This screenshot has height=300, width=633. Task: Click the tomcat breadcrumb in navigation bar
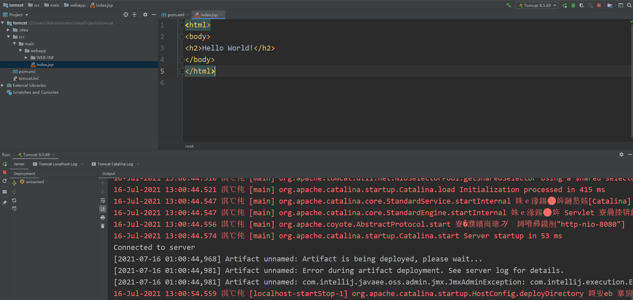point(14,5)
